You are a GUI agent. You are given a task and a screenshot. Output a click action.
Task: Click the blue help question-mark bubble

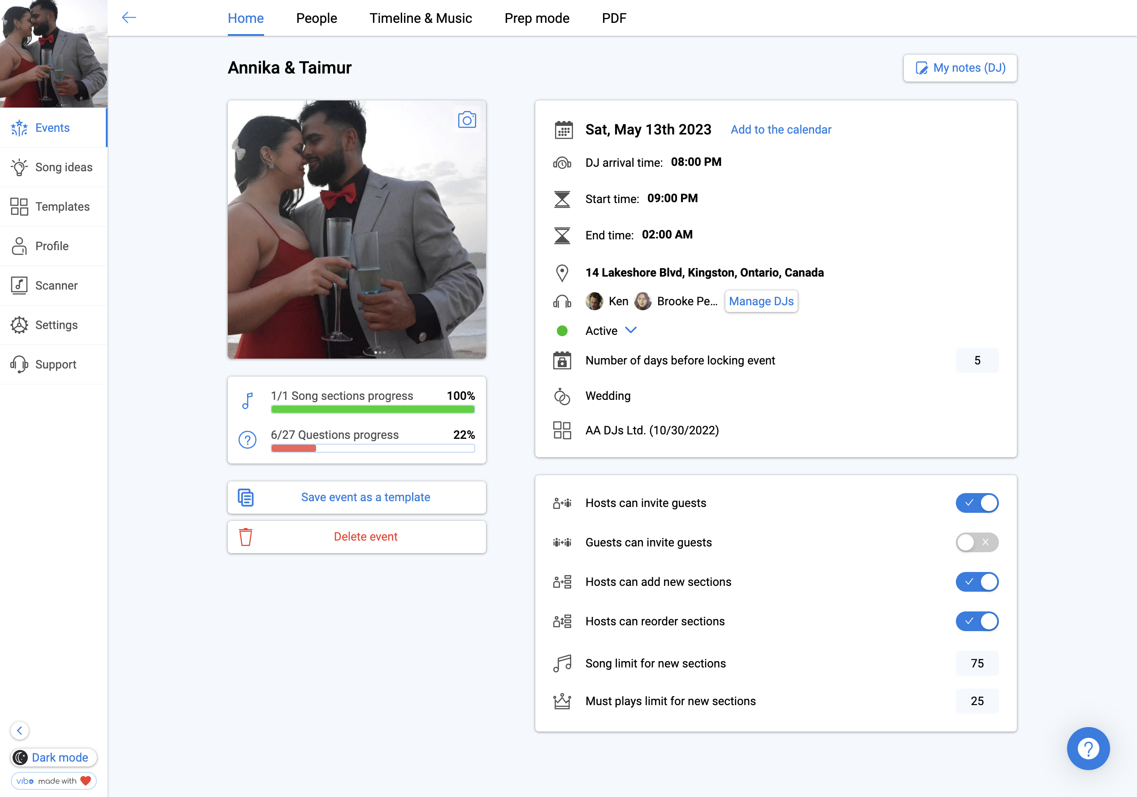tap(1088, 748)
